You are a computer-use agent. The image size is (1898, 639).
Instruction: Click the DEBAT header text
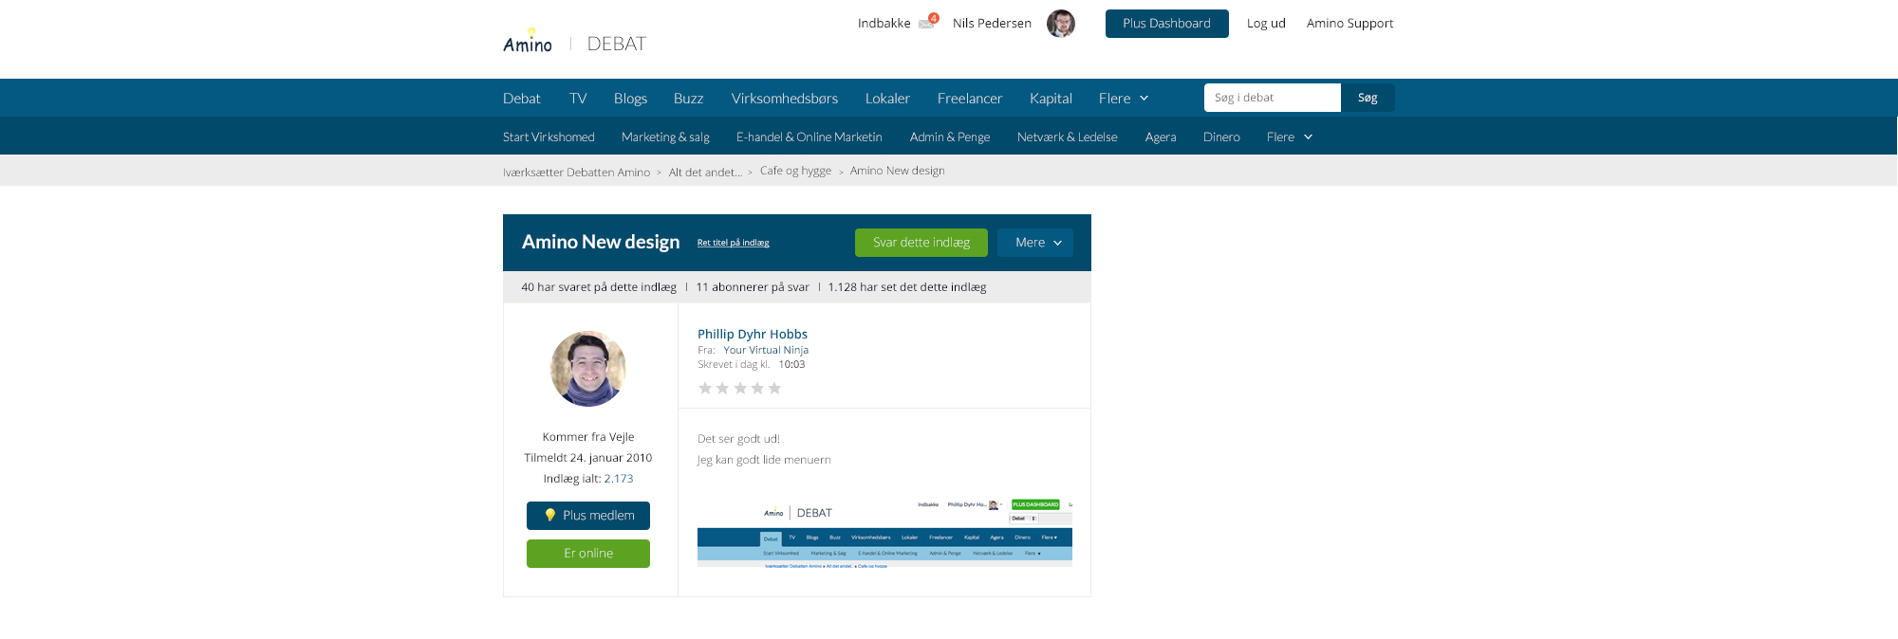coord(617,44)
